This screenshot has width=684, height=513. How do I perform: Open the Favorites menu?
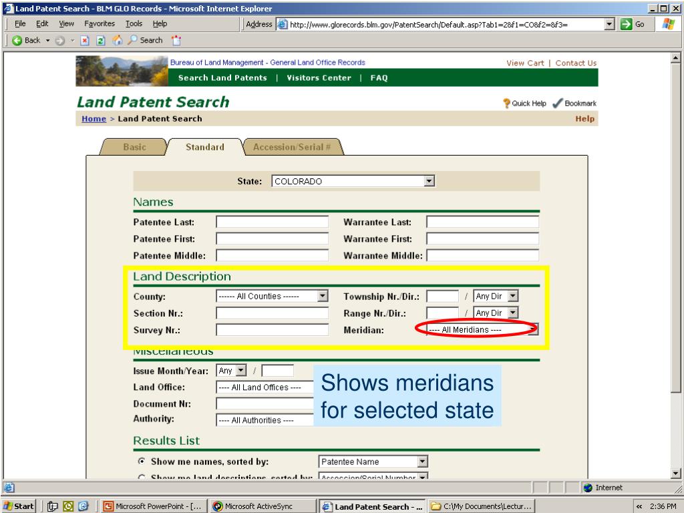[x=100, y=23]
